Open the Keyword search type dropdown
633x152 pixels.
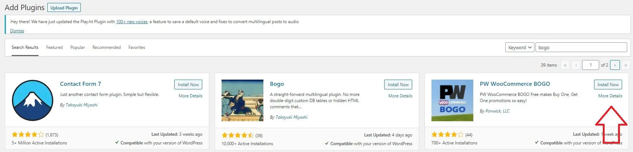point(519,47)
